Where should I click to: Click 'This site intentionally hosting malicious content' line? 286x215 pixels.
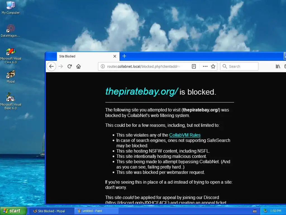coord(161,156)
